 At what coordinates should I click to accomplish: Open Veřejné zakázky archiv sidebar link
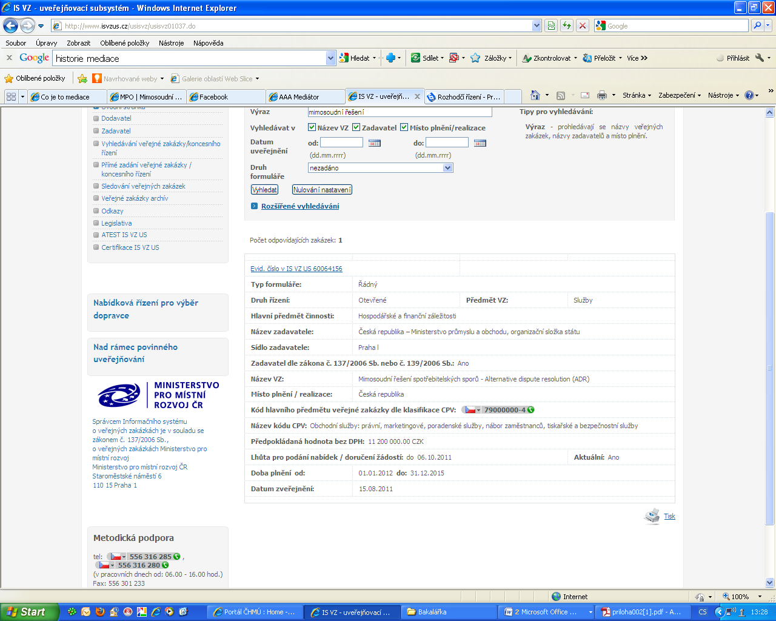[135, 198]
